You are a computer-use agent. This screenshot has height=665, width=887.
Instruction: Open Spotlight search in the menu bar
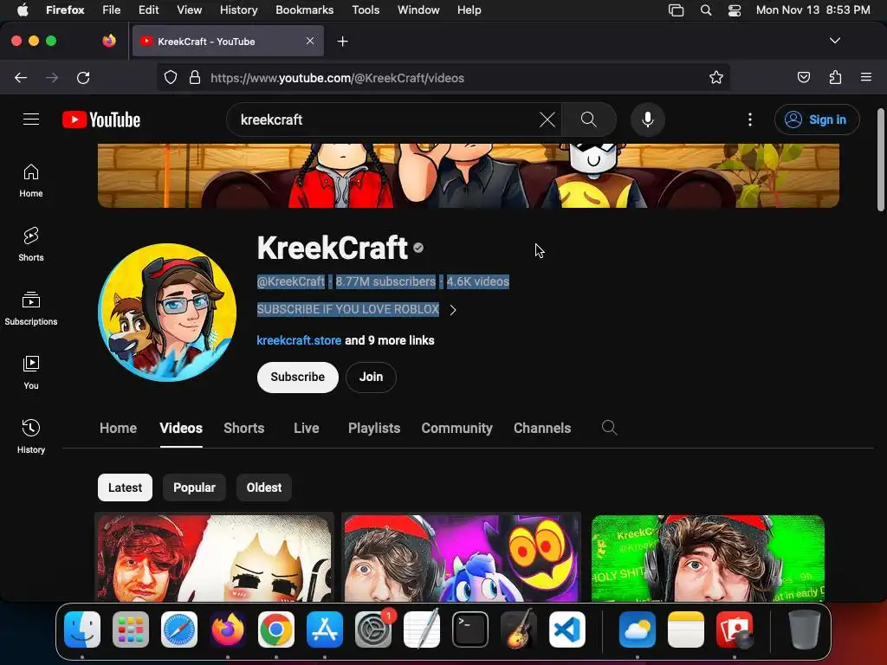705,10
